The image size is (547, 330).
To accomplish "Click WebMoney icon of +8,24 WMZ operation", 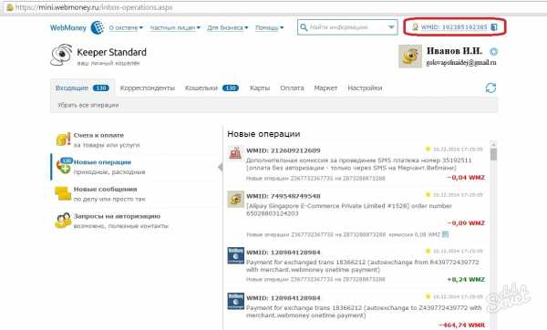I will coord(235,255).
